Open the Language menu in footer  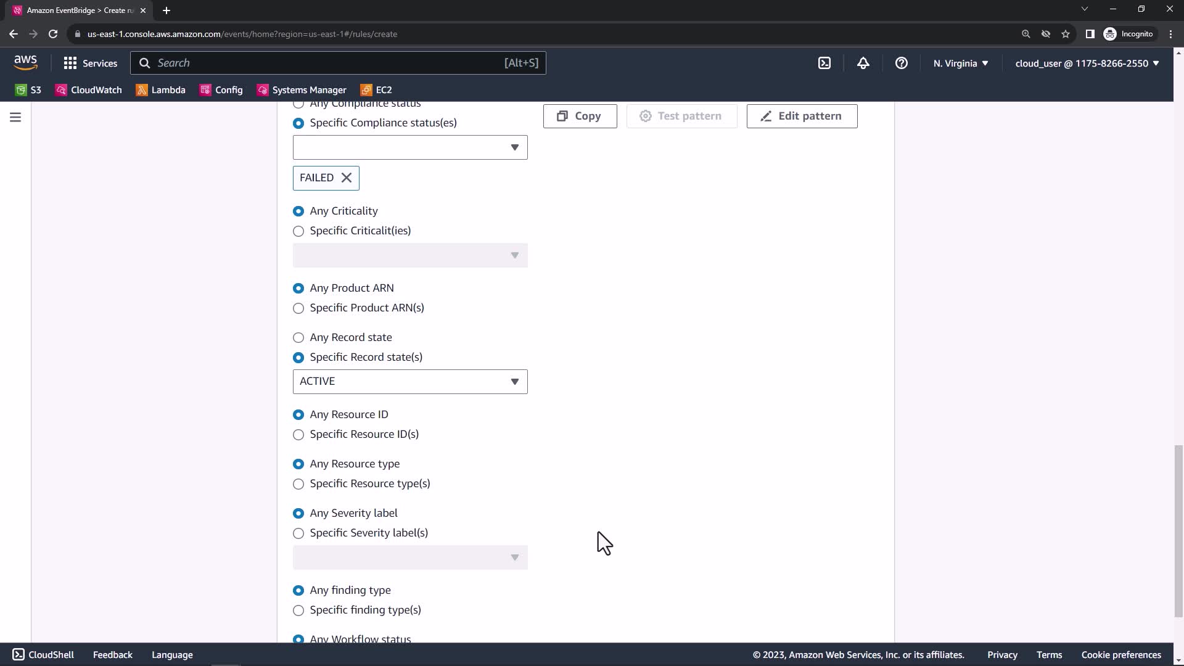pyautogui.click(x=172, y=655)
